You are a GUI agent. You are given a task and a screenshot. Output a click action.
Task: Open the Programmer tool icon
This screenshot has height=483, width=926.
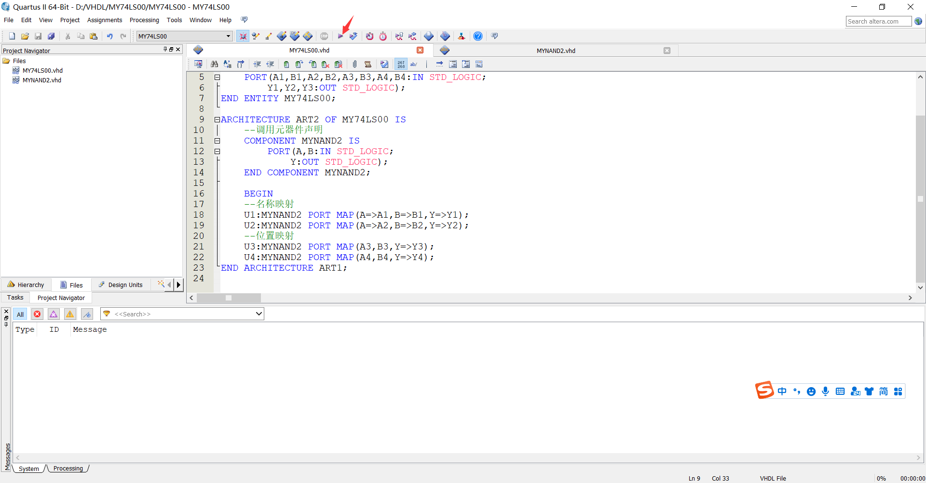(445, 36)
